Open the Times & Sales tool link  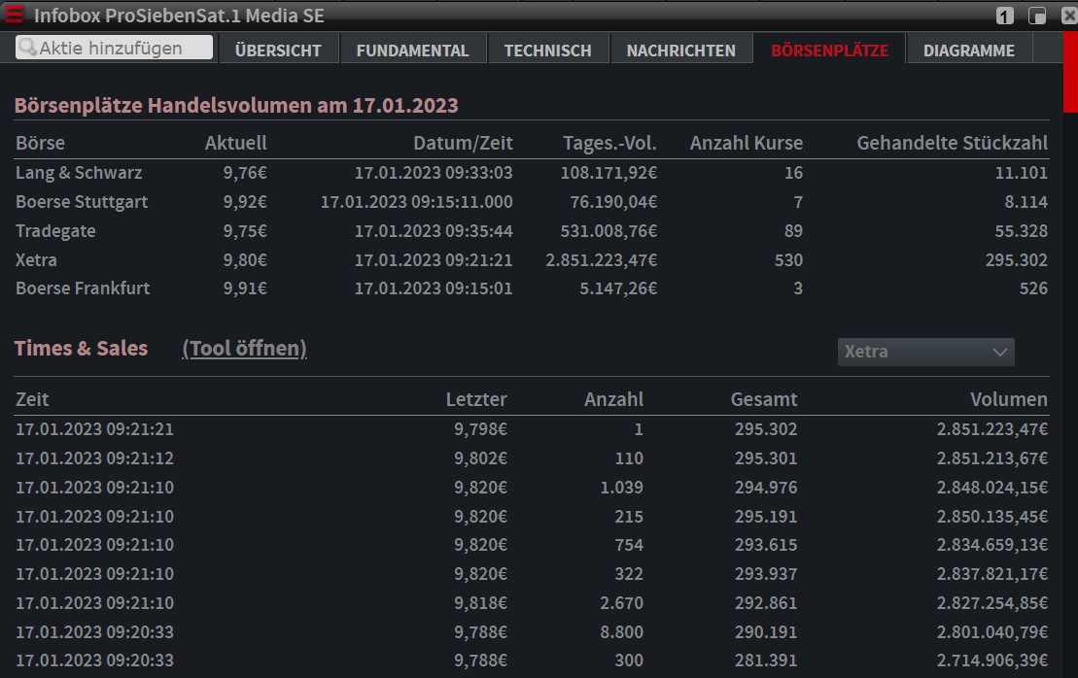tap(244, 349)
